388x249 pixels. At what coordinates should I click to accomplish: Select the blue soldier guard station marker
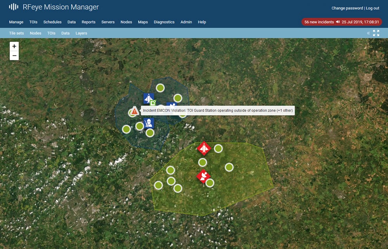pyautogui.click(x=149, y=123)
